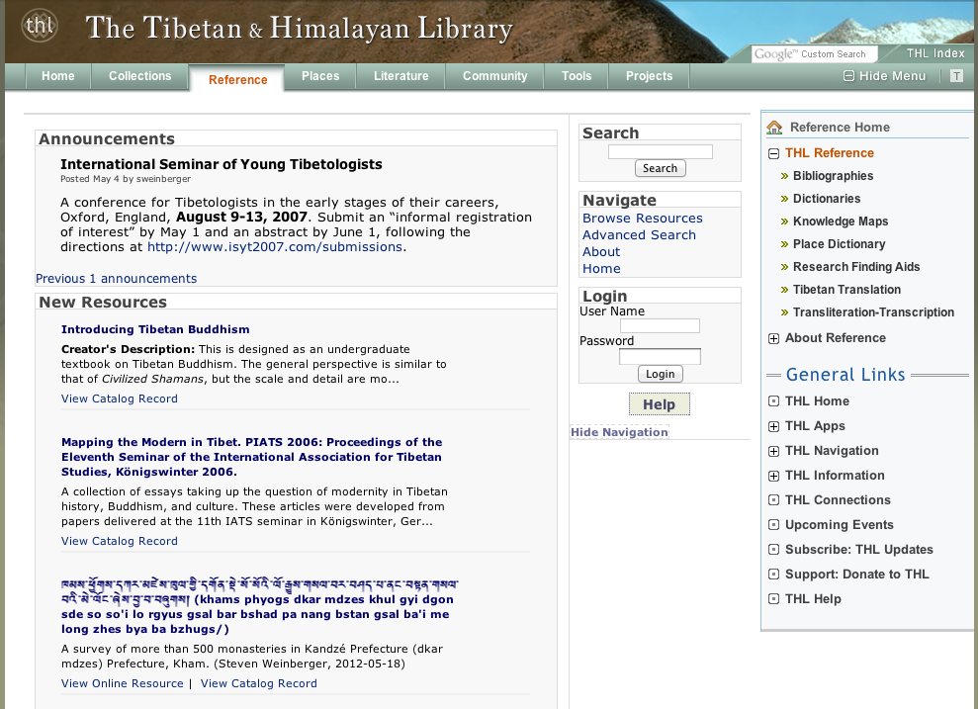Open the Collections tab
The image size is (978, 709).
pyautogui.click(x=139, y=76)
